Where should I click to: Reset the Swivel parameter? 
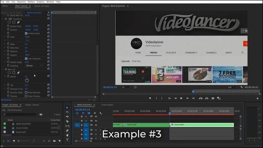pos(48,76)
